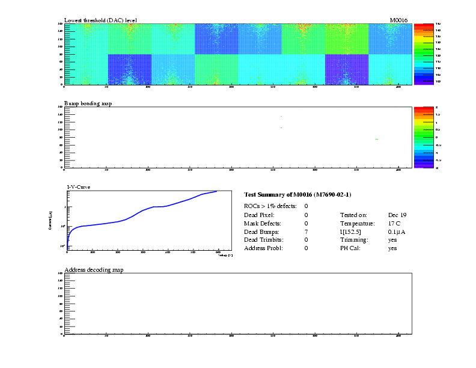The width and height of the screenshot is (476, 368).
Task: Click the 'Dead Trimbits:' label
Action: (263, 240)
